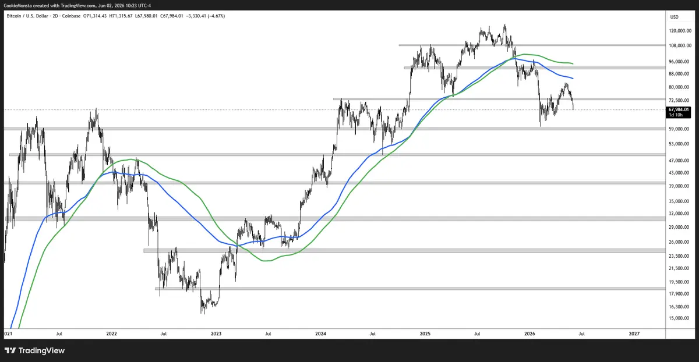This screenshot has width=699, height=362.
Task: Click the 80,000.00 price axis label
Action: (x=679, y=87)
